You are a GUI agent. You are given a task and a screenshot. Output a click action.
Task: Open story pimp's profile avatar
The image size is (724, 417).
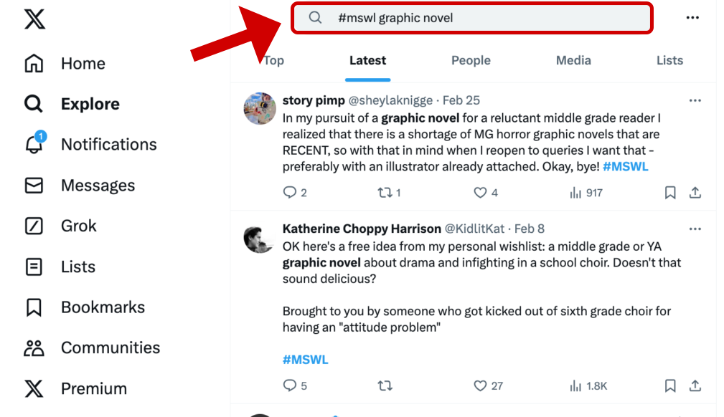[x=260, y=108]
